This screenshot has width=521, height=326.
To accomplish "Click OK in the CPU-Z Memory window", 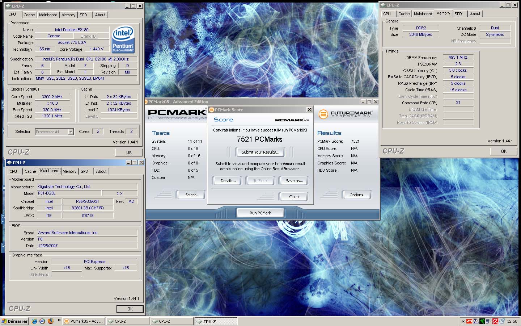I will 504,151.
